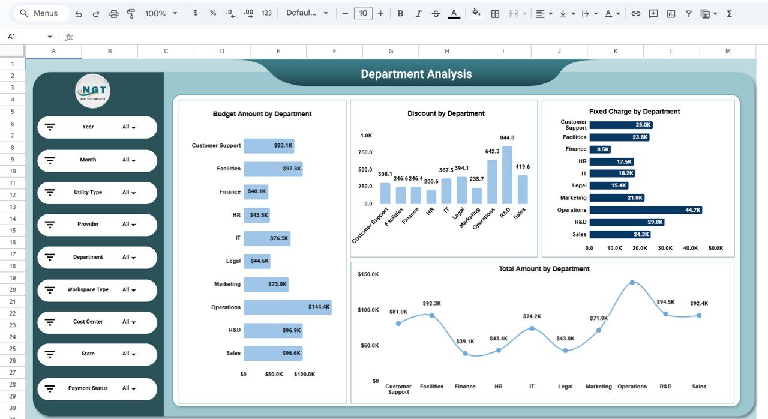Change the text color
768x419 pixels.
click(x=454, y=13)
